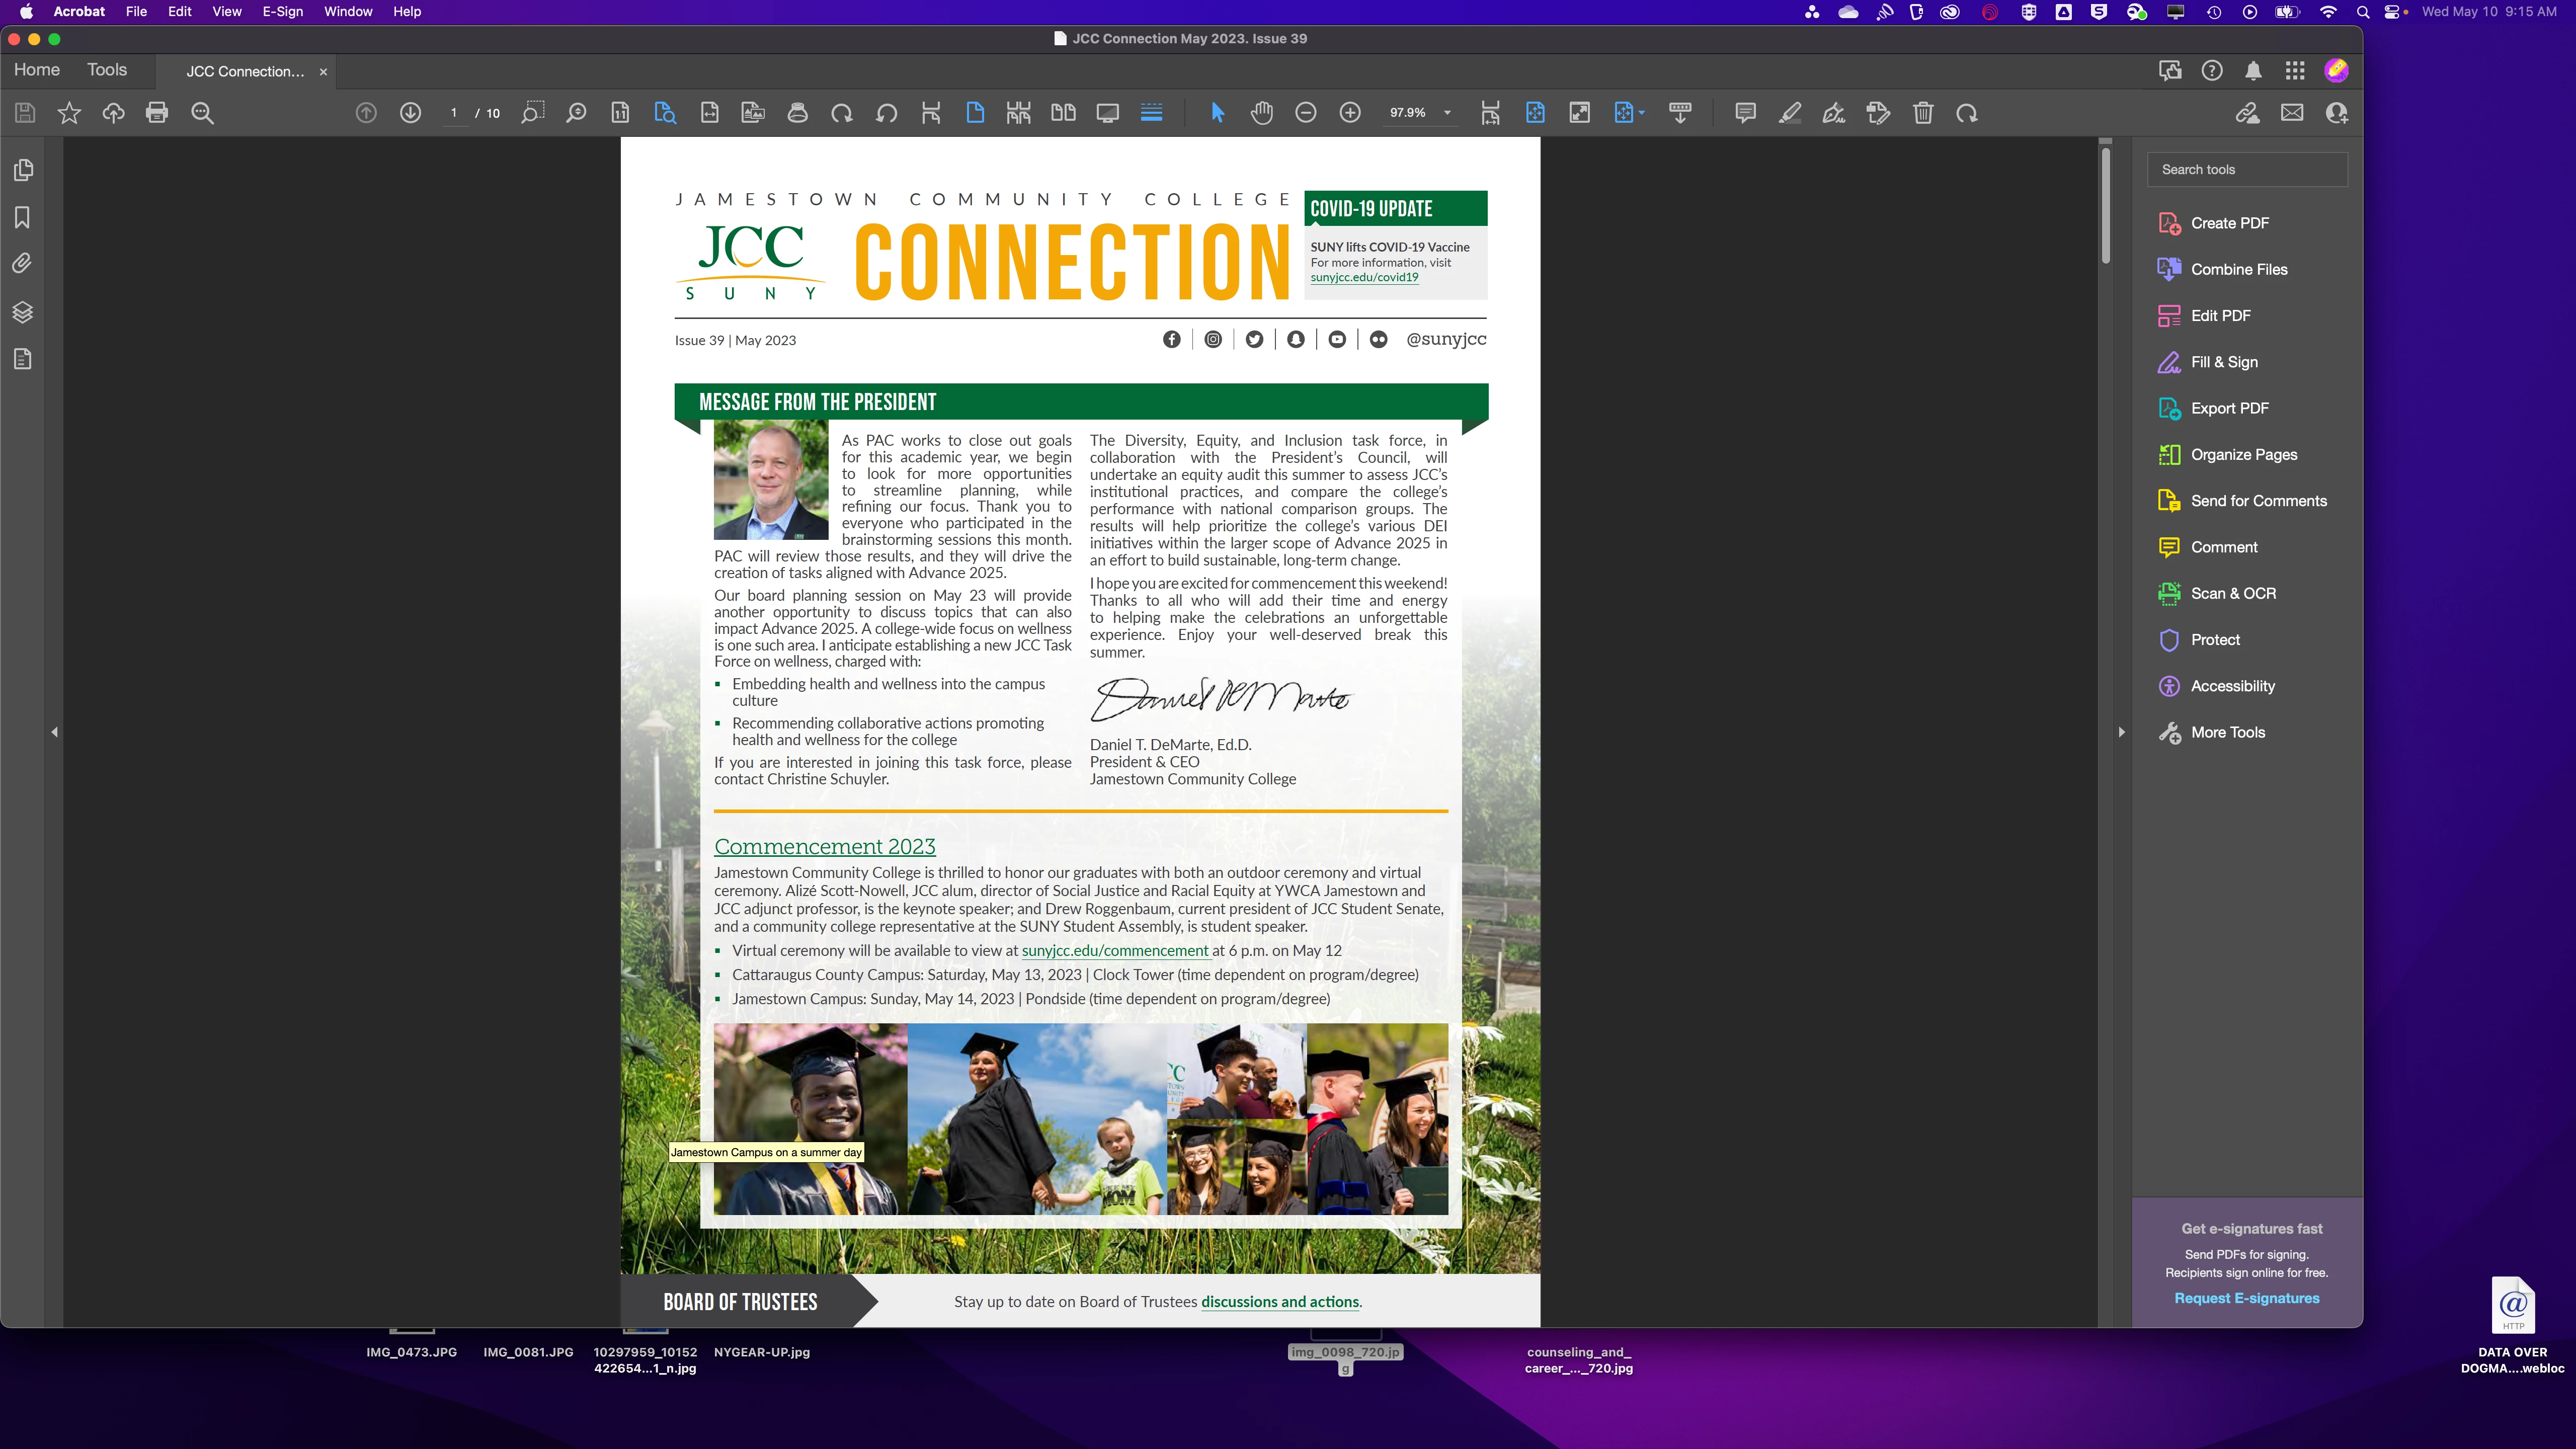Open the E-Sign menu
Image resolution: width=2576 pixels, height=1449 pixels.
tap(282, 12)
